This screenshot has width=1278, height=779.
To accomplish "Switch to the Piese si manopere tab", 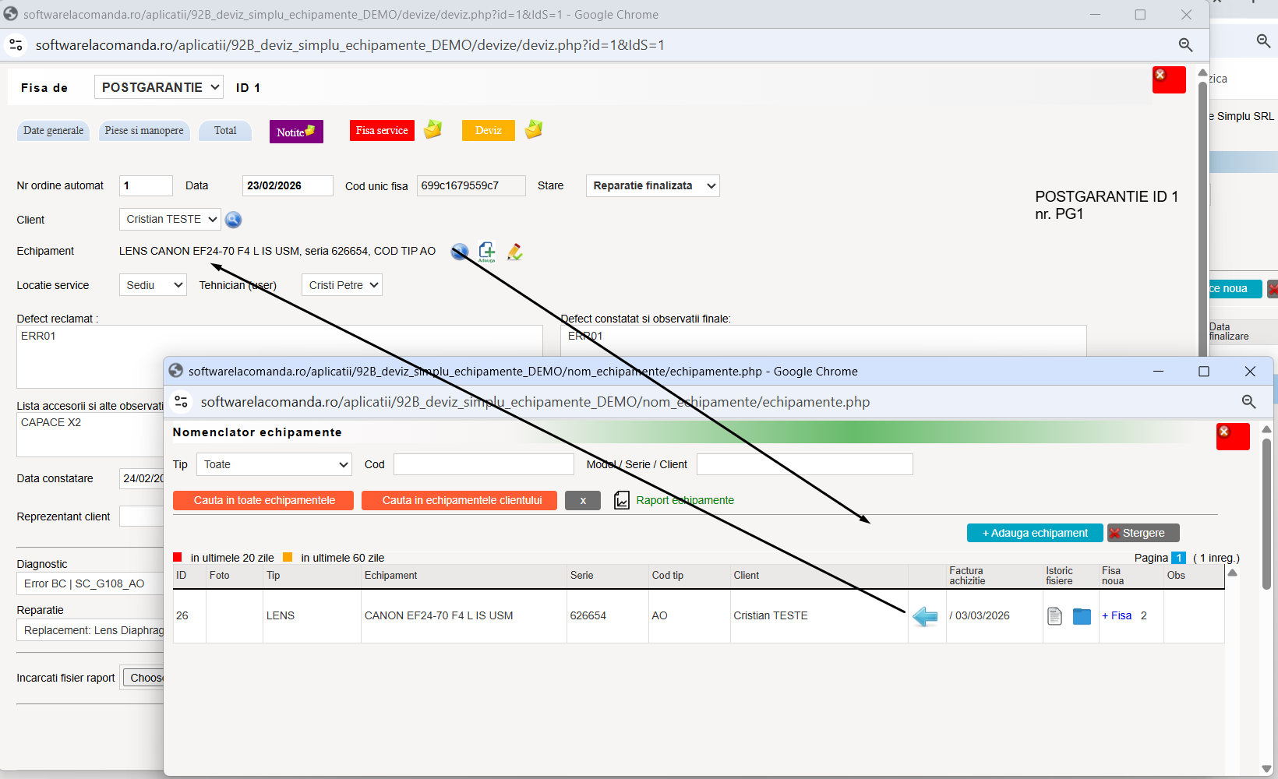I will 144,131.
